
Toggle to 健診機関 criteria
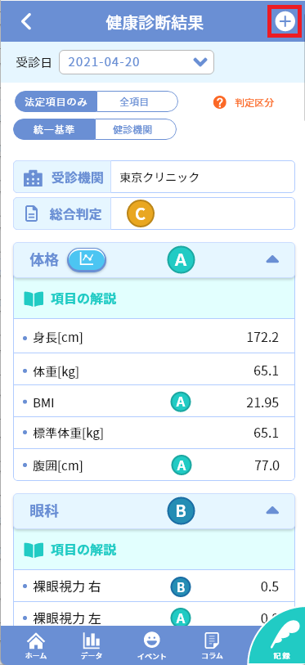(135, 129)
